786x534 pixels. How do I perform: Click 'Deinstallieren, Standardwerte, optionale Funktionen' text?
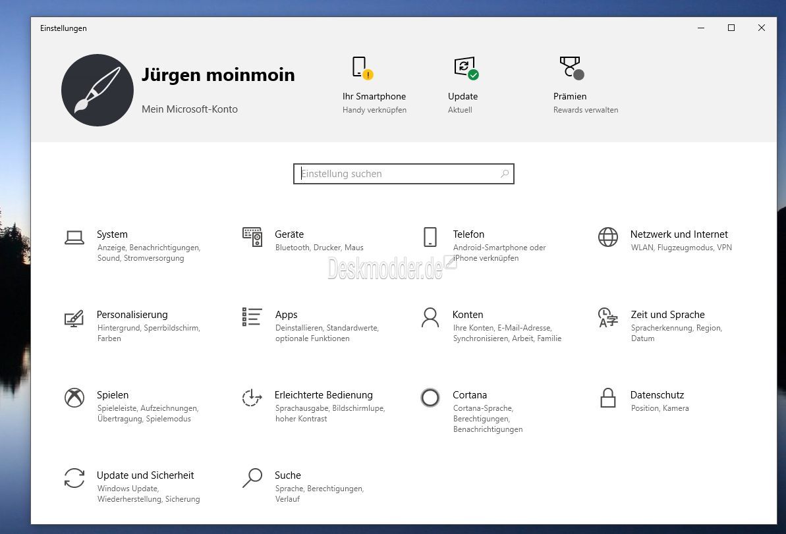point(327,333)
